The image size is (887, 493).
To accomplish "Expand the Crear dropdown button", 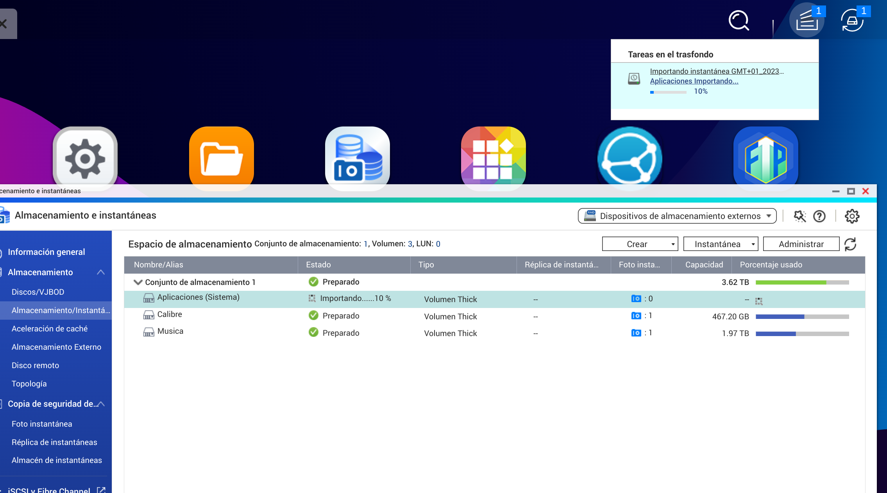I will click(x=640, y=244).
